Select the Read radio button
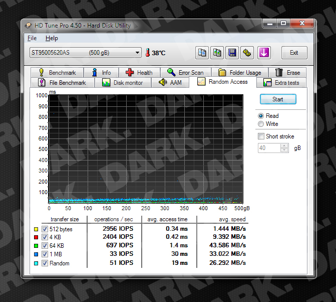The width and height of the screenshot is (336, 302). (x=261, y=116)
